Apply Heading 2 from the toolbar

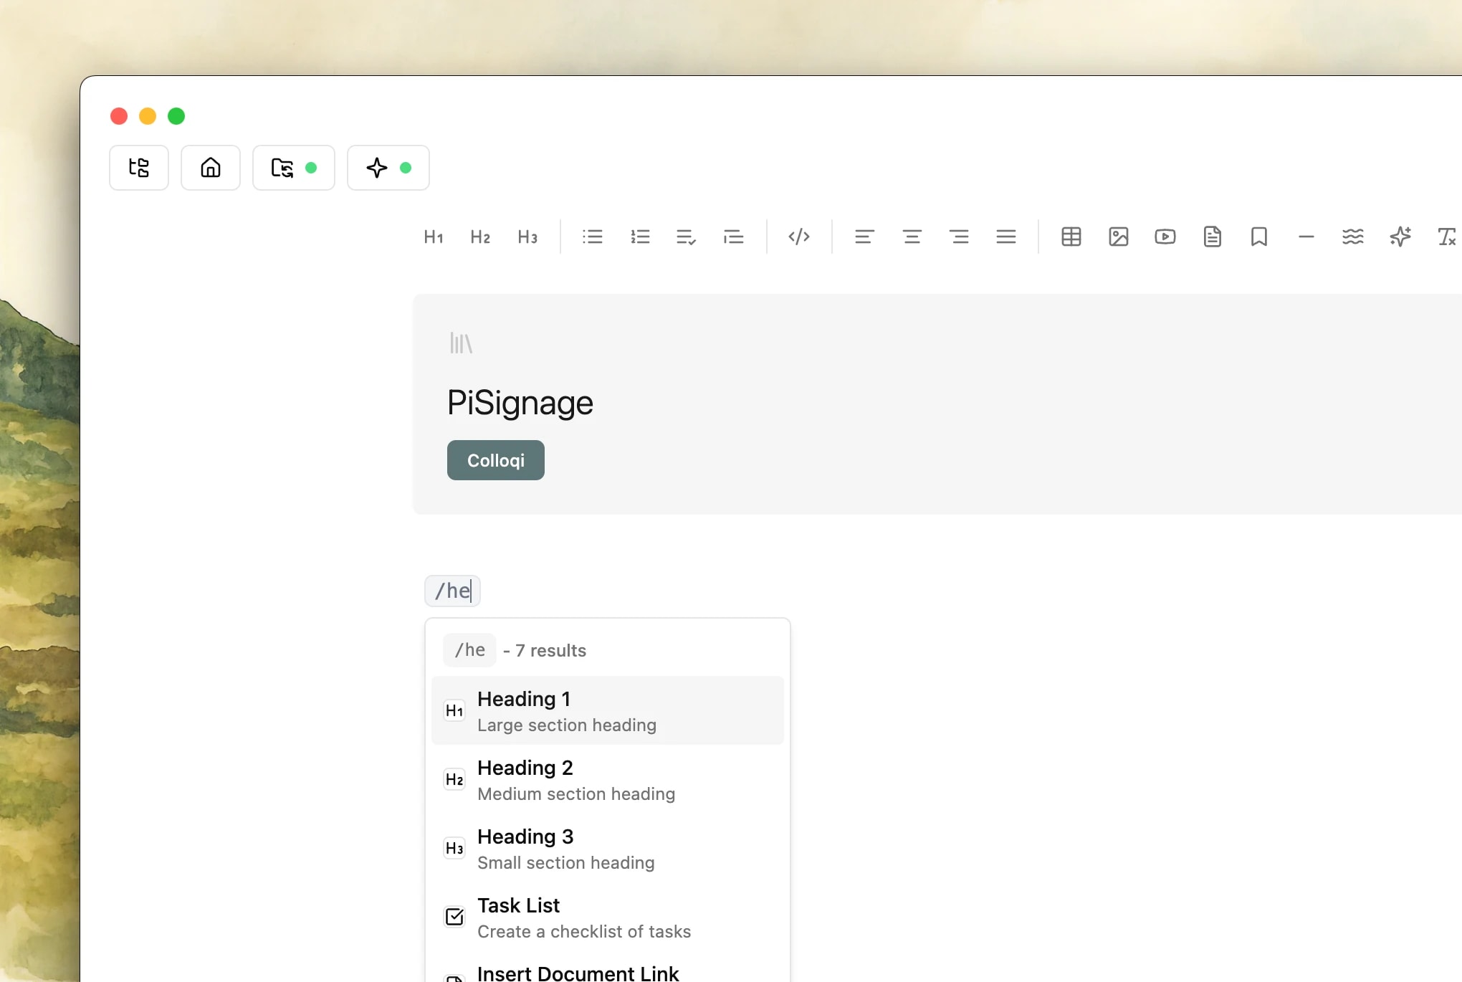click(480, 237)
